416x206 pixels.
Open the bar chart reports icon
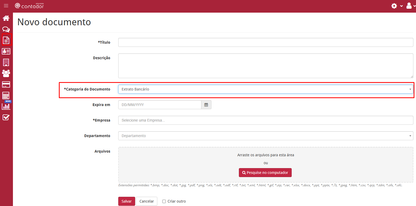pos(6,106)
